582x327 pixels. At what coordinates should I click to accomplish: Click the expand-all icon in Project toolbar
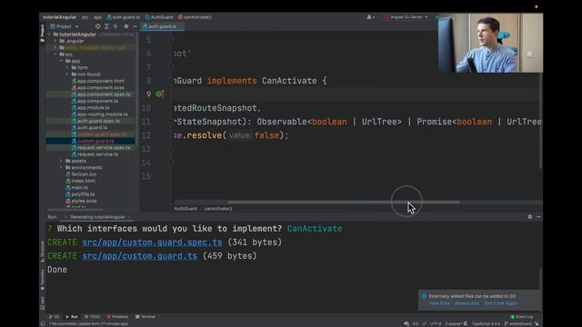click(106, 26)
